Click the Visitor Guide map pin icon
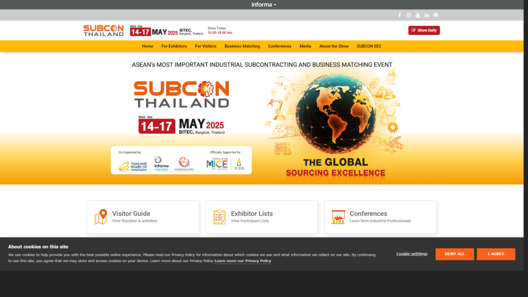528x297 pixels. click(x=101, y=217)
